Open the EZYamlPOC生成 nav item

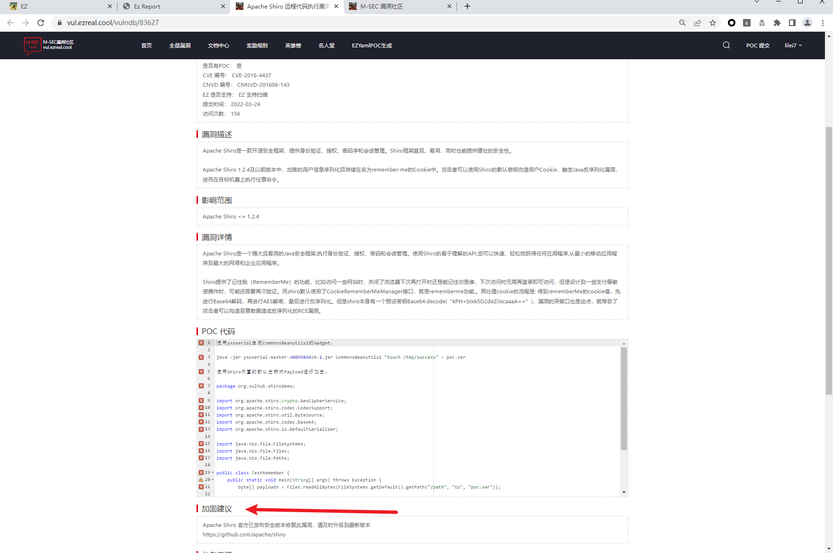[372, 45]
